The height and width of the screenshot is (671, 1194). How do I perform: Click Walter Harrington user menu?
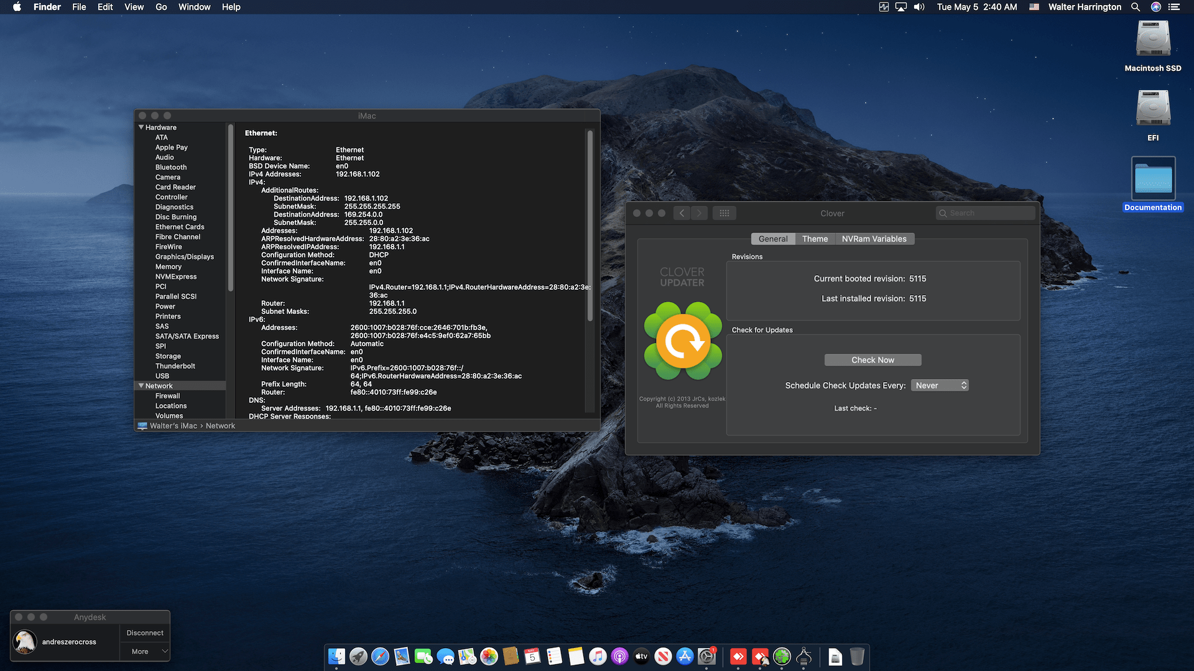pyautogui.click(x=1085, y=7)
